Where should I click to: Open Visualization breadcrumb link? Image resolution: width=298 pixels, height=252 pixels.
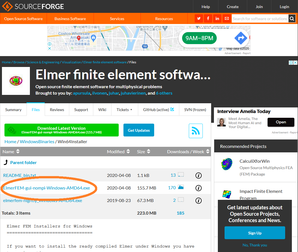[x=71, y=62]
